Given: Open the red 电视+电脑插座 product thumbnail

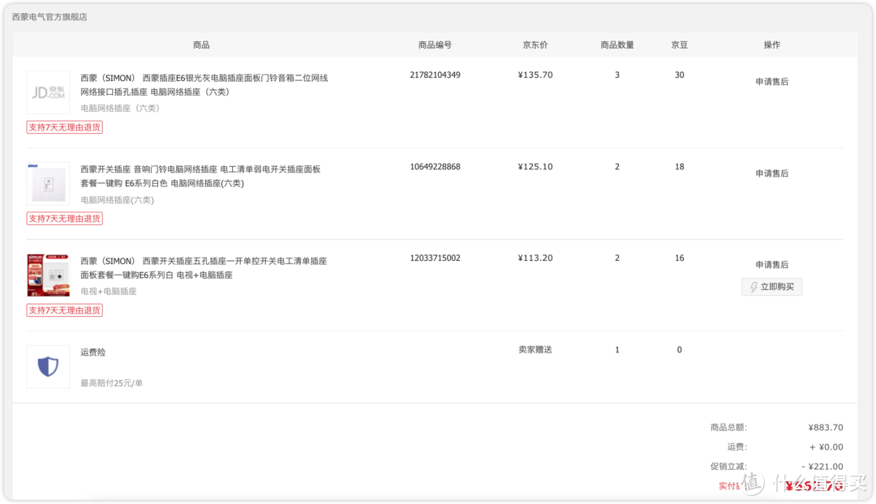Looking at the screenshot, I should [48, 275].
